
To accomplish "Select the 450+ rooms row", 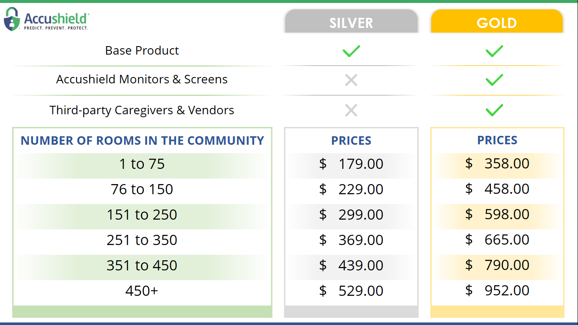I will (142, 291).
